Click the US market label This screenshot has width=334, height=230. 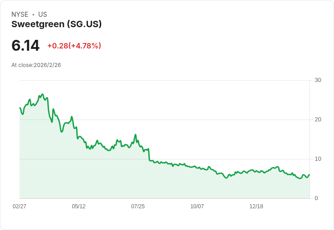point(43,14)
